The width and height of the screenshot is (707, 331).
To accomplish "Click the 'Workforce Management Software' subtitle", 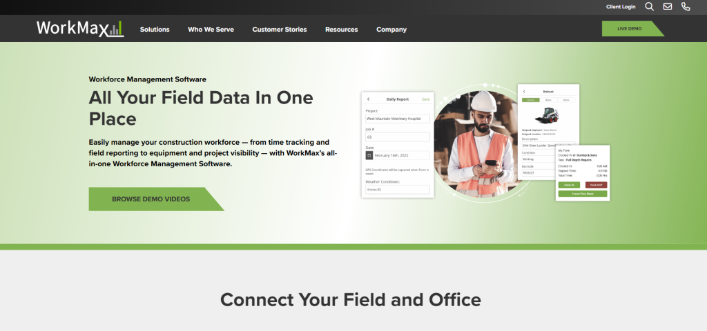I will coord(148,79).
